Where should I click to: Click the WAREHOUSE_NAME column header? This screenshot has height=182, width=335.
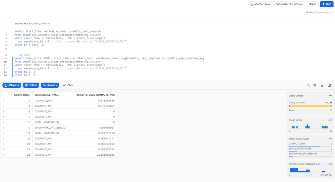click(x=47, y=95)
